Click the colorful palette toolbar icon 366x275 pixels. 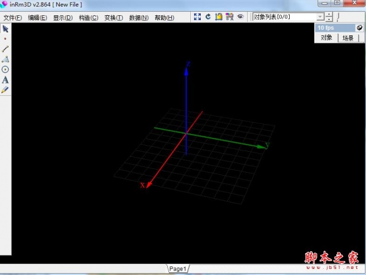[229, 17]
